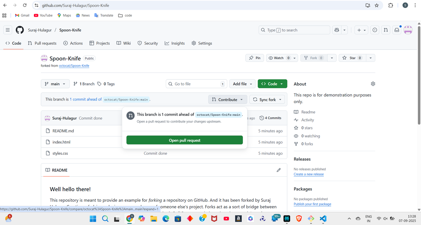Click Suraj-Hulagur author name in commit row

coord(65,118)
